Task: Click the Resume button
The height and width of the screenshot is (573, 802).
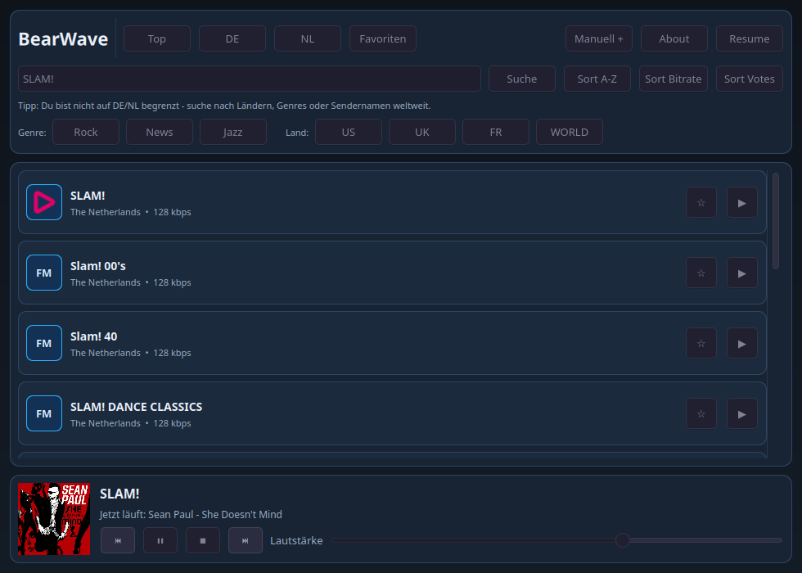Action: pos(750,38)
